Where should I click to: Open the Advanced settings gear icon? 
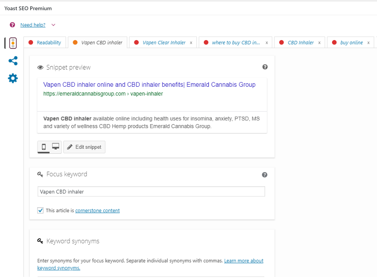[13, 78]
